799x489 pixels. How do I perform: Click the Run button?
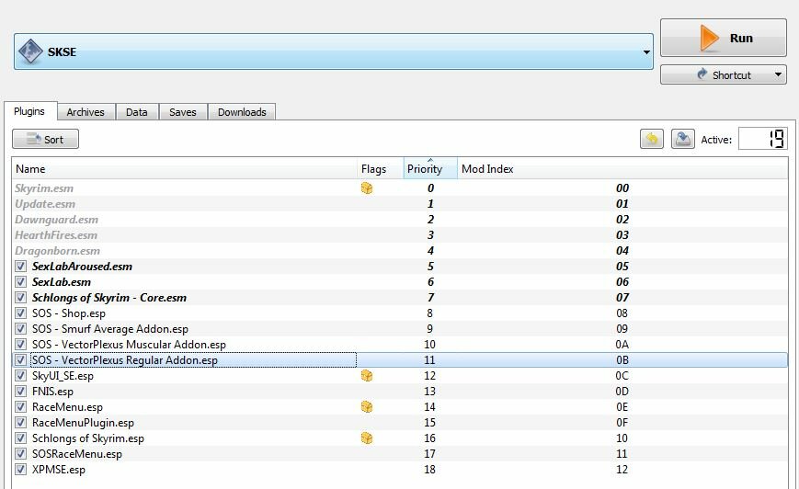pos(724,39)
